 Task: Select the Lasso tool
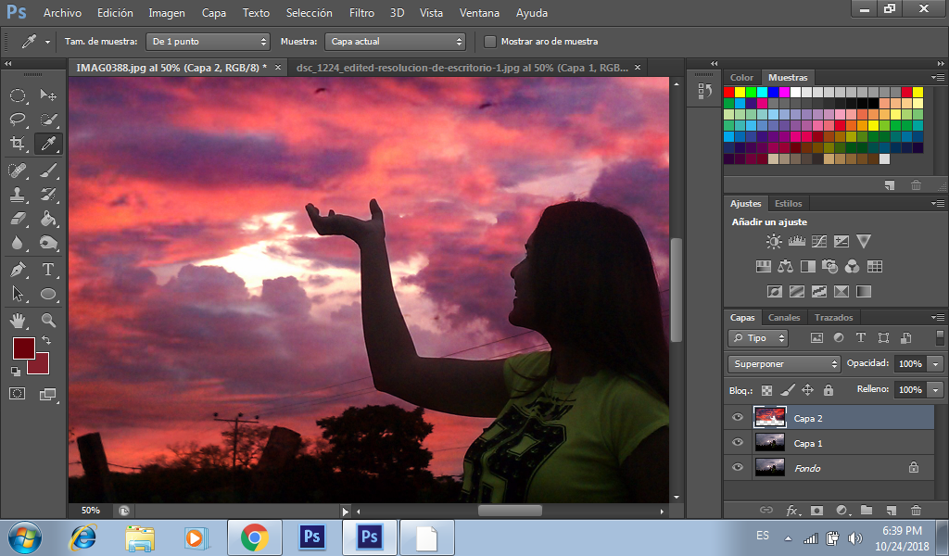(x=18, y=120)
